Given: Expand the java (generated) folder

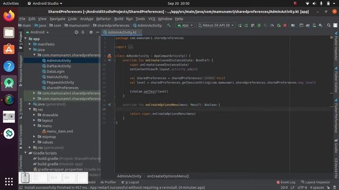Looking at the screenshot, I should (x=30, y=104).
